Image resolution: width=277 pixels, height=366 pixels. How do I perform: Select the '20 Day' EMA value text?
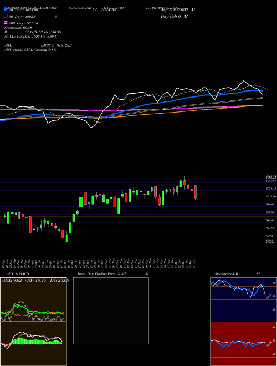(23, 10)
